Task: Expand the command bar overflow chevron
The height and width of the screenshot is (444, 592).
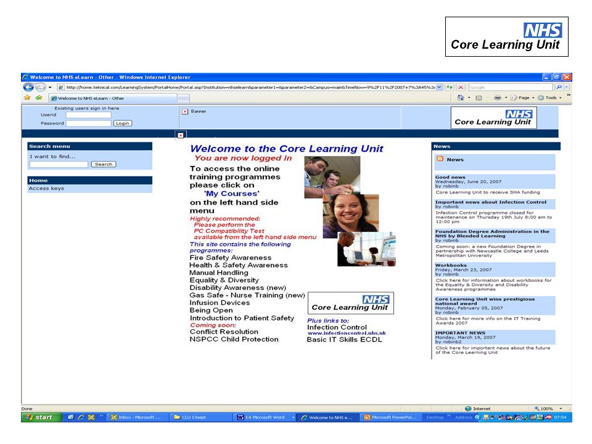Action: [x=568, y=95]
